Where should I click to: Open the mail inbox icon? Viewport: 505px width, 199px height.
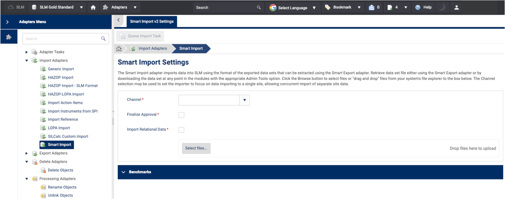(x=372, y=7)
